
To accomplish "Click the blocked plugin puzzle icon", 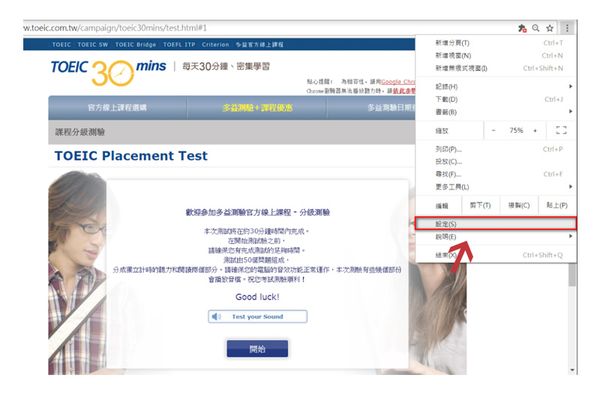I will point(522,28).
